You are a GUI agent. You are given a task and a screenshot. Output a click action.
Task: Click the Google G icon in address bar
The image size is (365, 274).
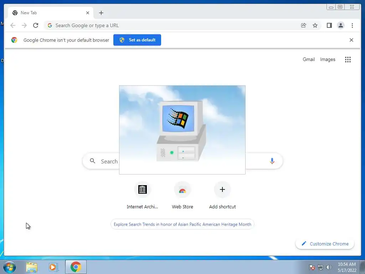point(50,25)
